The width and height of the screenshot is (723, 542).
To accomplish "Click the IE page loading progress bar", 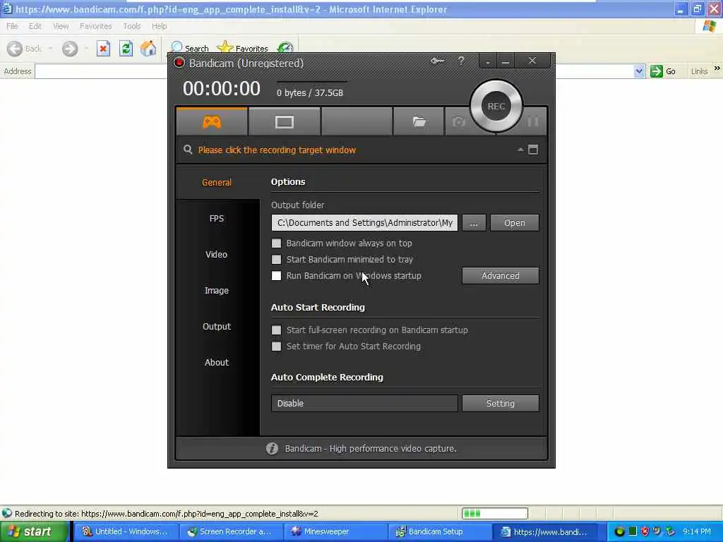I will (495, 514).
